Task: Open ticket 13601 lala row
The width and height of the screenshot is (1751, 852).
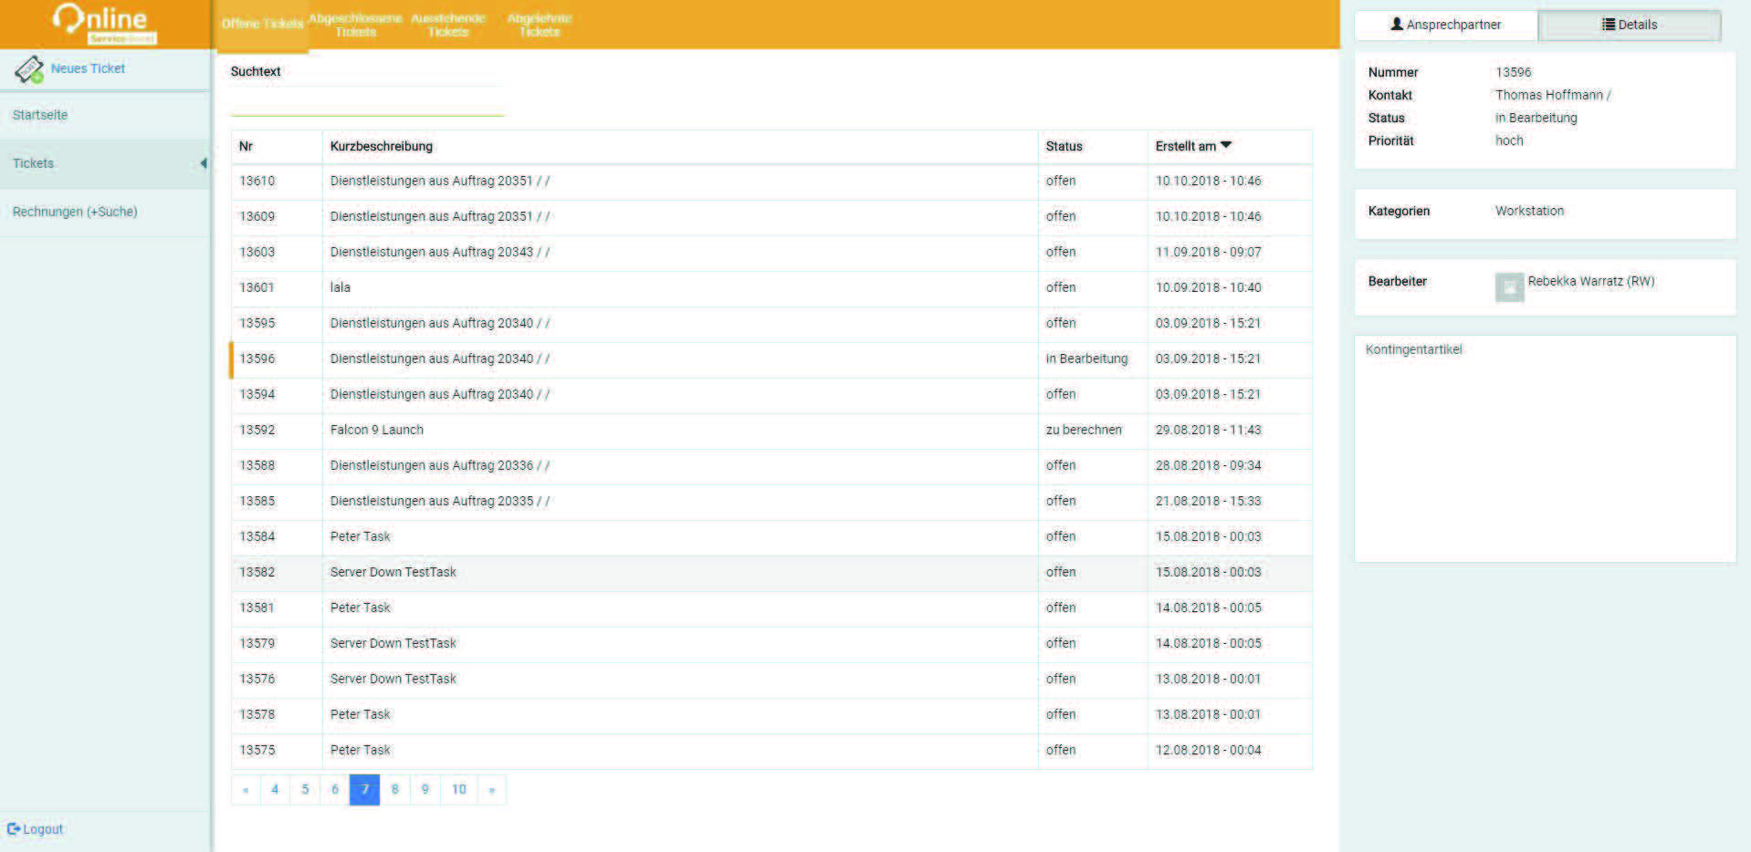Action: click(341, 287)
